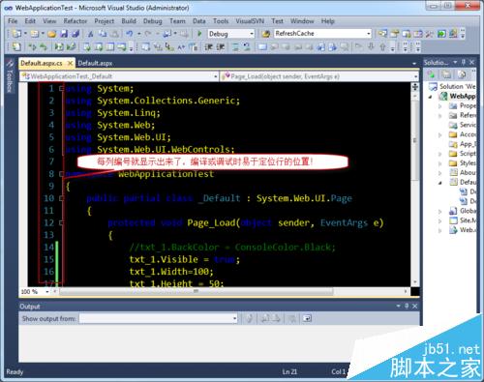
Task: Collapse the Default.aspx tree node
Action: coord(439,183)
